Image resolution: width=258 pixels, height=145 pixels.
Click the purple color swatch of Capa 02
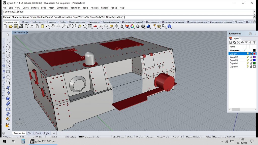tap(254, 57)
